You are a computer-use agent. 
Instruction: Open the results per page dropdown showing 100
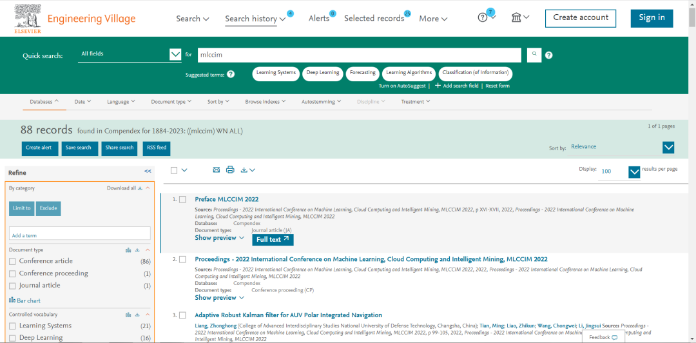(x=635, y=171)
